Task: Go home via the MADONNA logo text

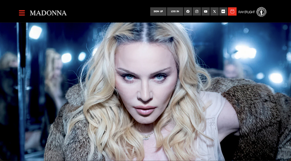Action: tap(48, 13)
